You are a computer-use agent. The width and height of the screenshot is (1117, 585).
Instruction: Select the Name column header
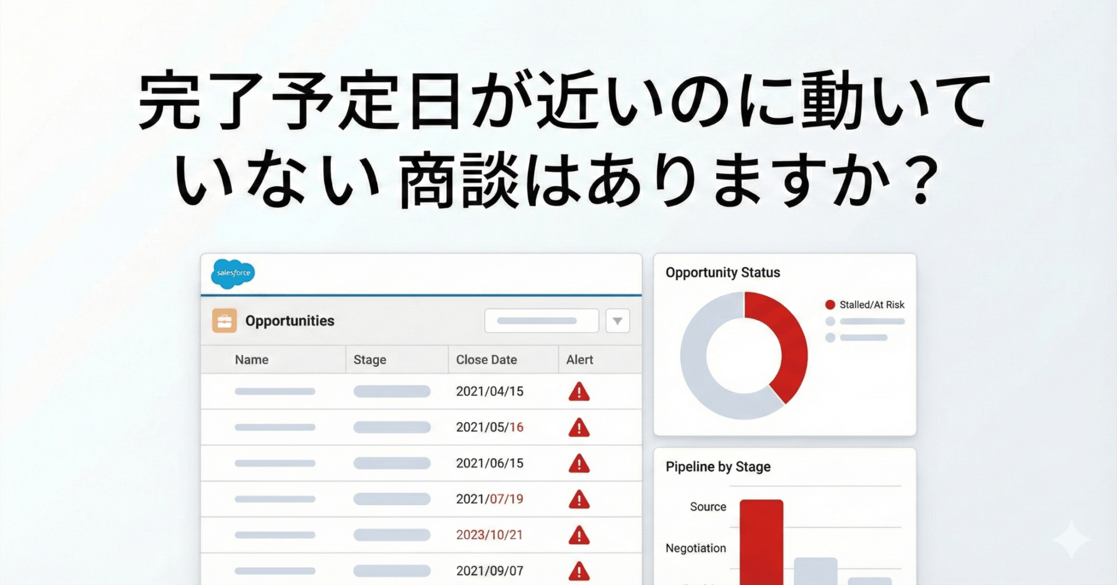point(252,359)
